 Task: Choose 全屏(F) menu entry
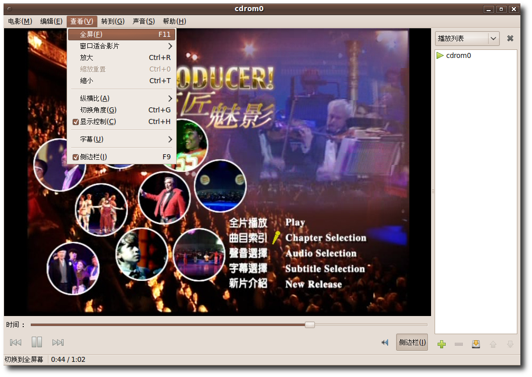(x=122, y=34)
